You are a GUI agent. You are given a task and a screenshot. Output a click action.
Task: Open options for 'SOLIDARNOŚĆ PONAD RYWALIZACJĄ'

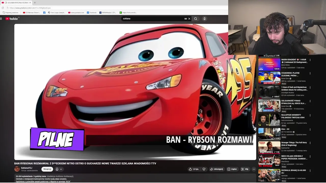tap(310, 101)
